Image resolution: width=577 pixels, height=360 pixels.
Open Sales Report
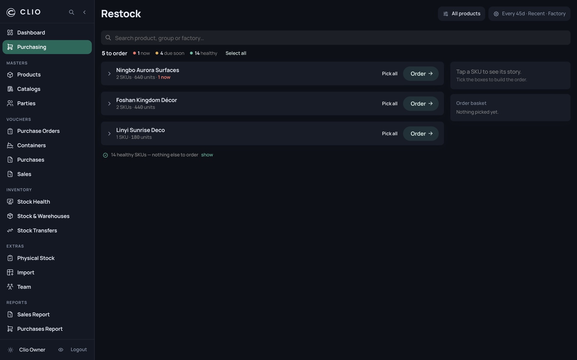coord(47,315)
